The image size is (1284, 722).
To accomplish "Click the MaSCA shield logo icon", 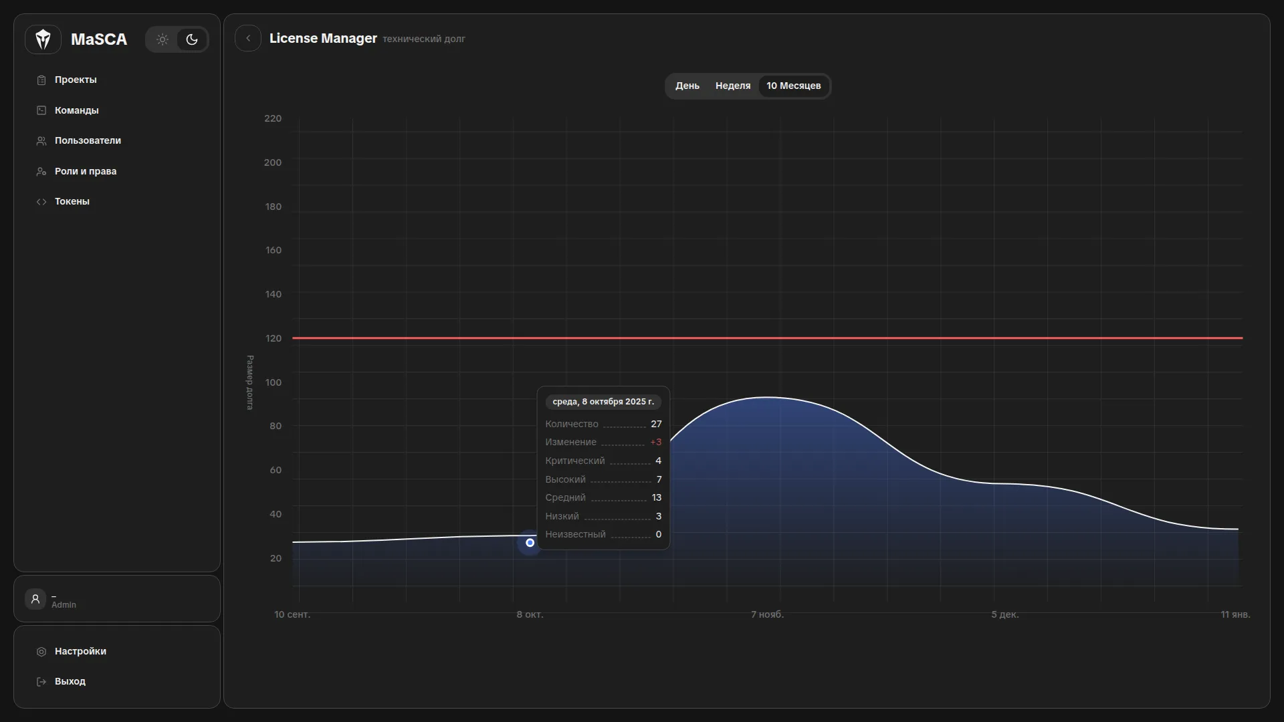I will (43, 39).
